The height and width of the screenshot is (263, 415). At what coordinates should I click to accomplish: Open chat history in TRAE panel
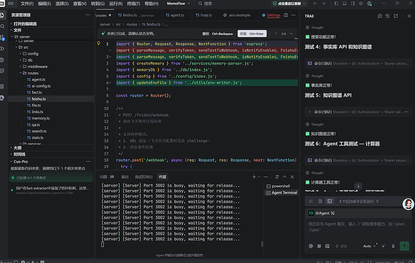[x=387, y=16]
